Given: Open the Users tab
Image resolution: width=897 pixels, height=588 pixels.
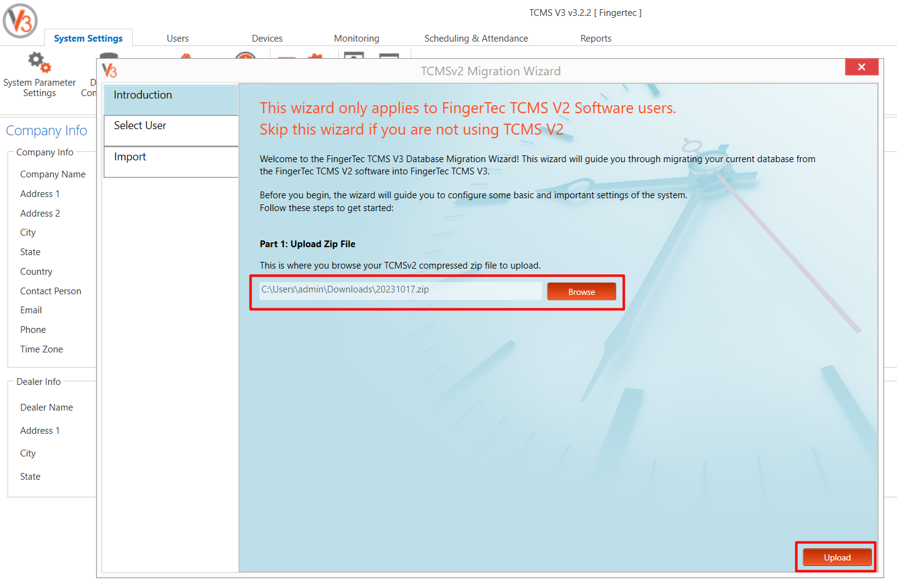Looking at the screenshot, I should point(177,38).
